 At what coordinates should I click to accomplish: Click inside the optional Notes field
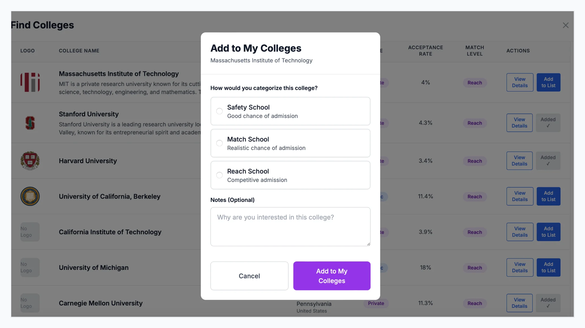(290, 226)
